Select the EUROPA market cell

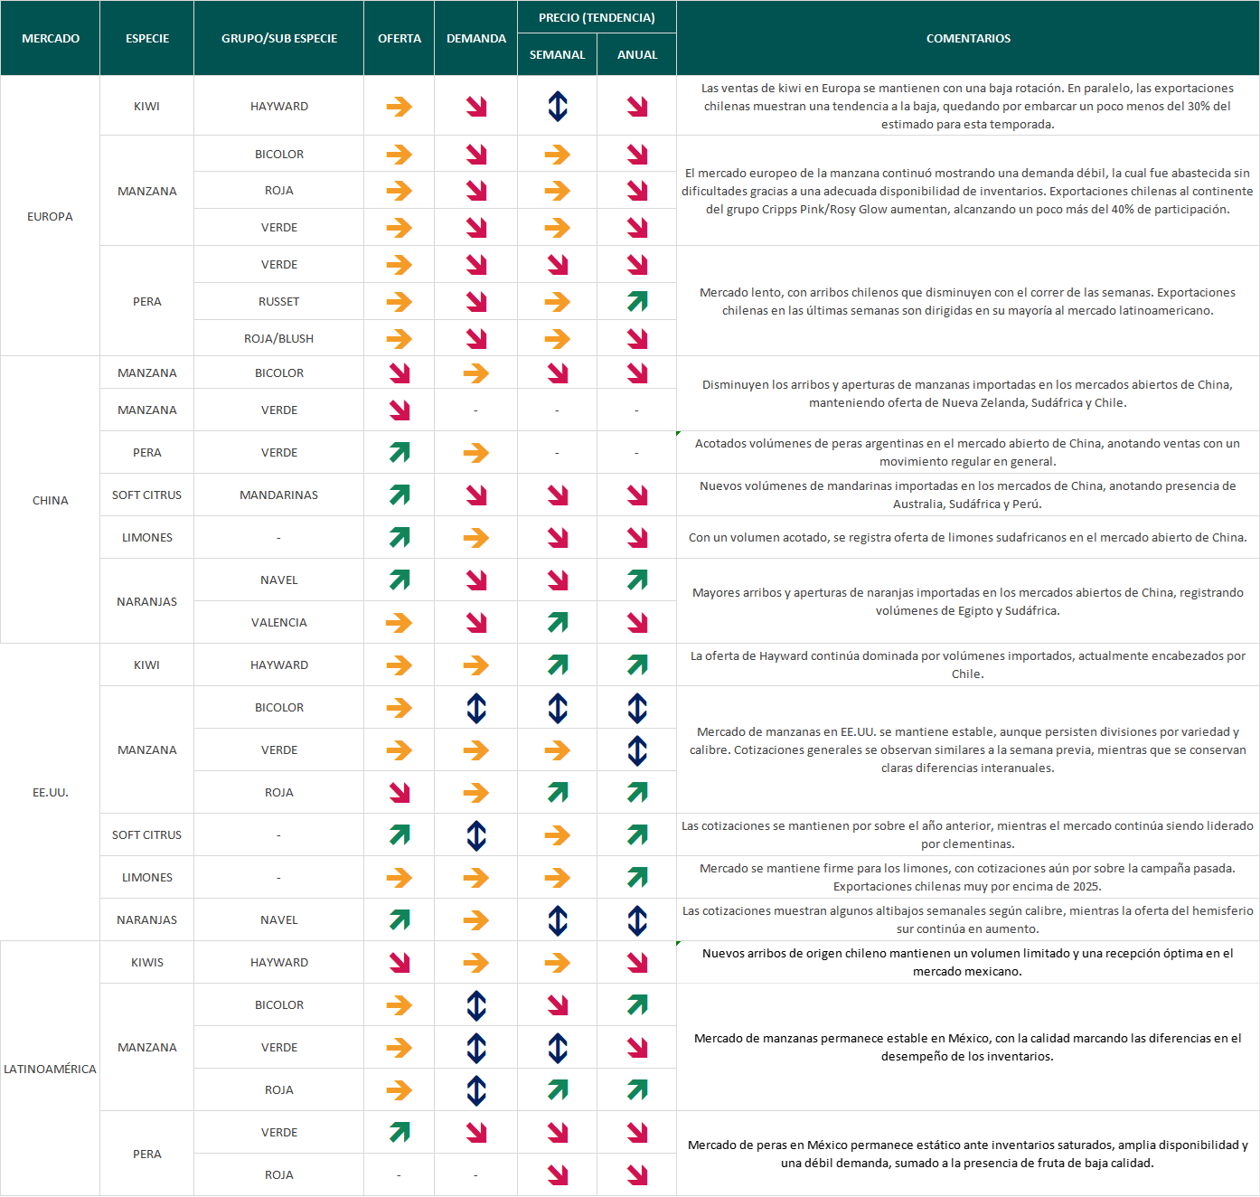[x=51, y=216]
